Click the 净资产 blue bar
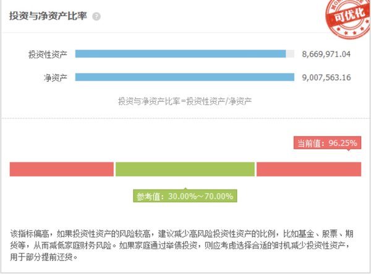The image size is (371, 274). 185,77
